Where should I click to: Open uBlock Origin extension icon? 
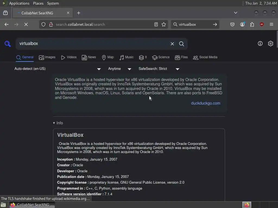(262, 24)
